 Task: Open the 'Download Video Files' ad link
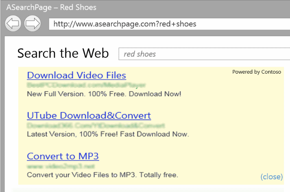pyautogui.click(x=76, y=76)
